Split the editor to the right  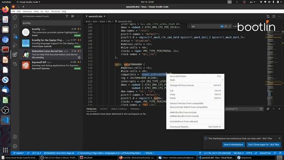coord(274,16)
